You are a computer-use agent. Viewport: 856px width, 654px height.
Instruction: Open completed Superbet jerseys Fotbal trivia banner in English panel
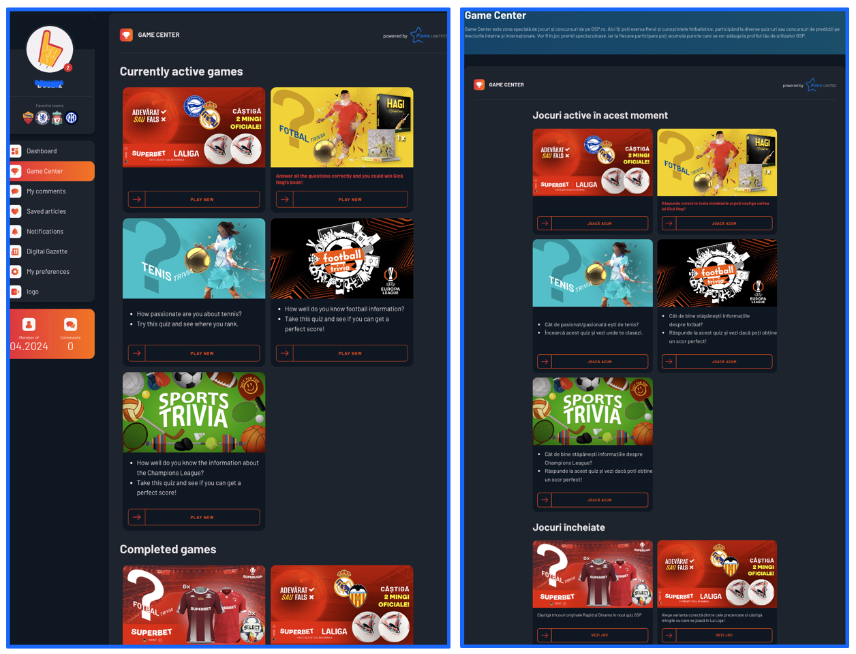point(194,605)
